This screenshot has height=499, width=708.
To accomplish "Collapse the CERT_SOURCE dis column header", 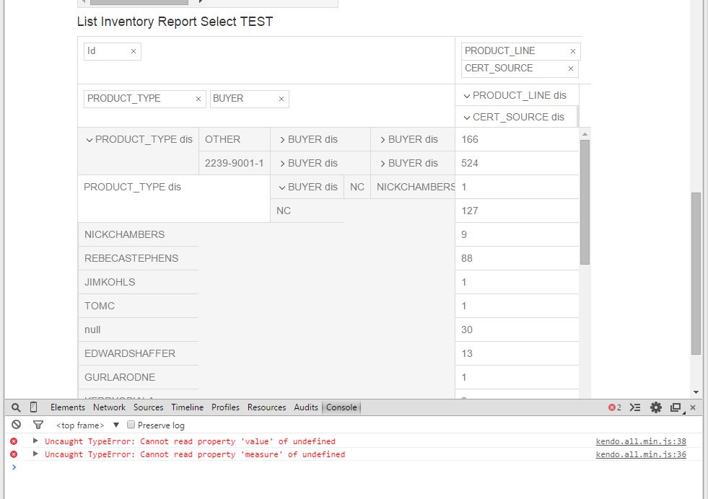I will [x=467, y=118].
